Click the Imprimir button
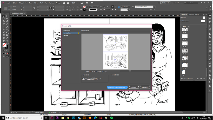This screenshot has height=120, width=213. (134, 87)
